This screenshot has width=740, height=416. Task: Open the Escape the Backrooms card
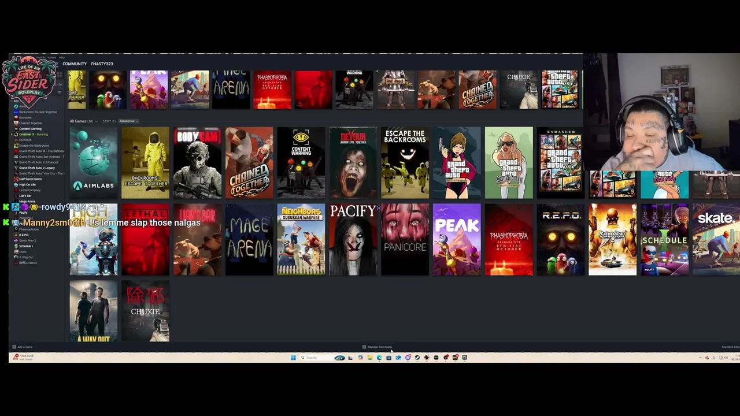tap(405, 163)
